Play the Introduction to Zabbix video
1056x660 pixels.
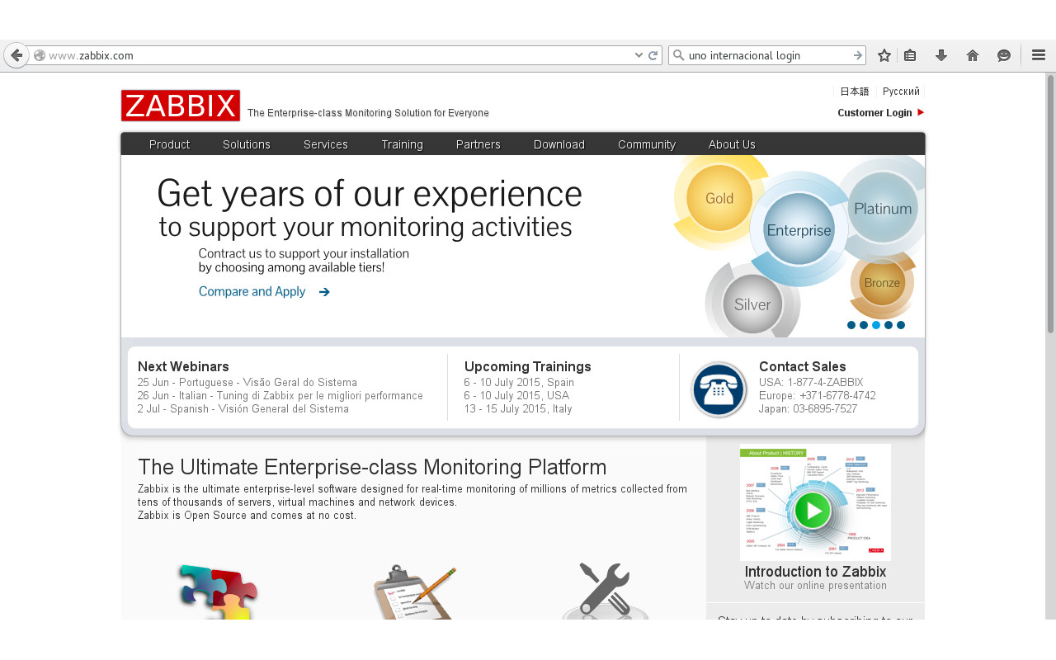pos(813,510)
